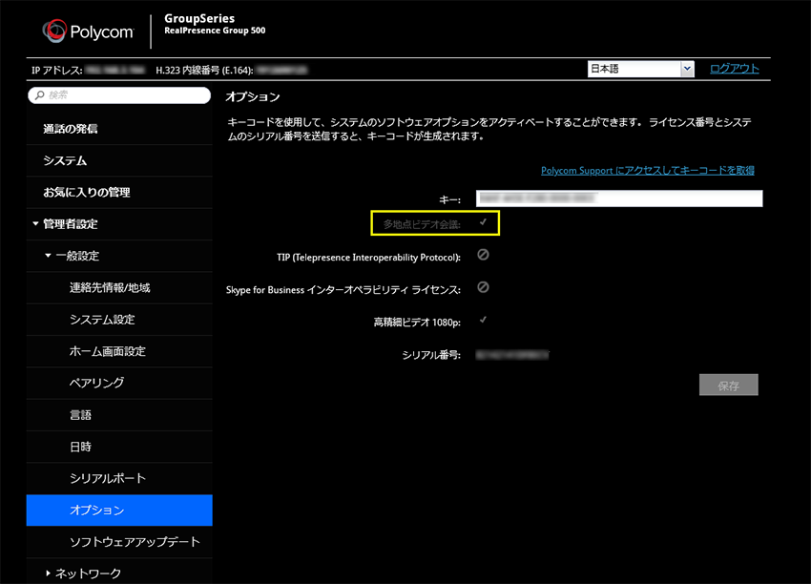Click the 高精細ビデオ 1080p checkmark icon
Image resolution: width=811 pixels, height=584 pixels.
coord(483,320)
